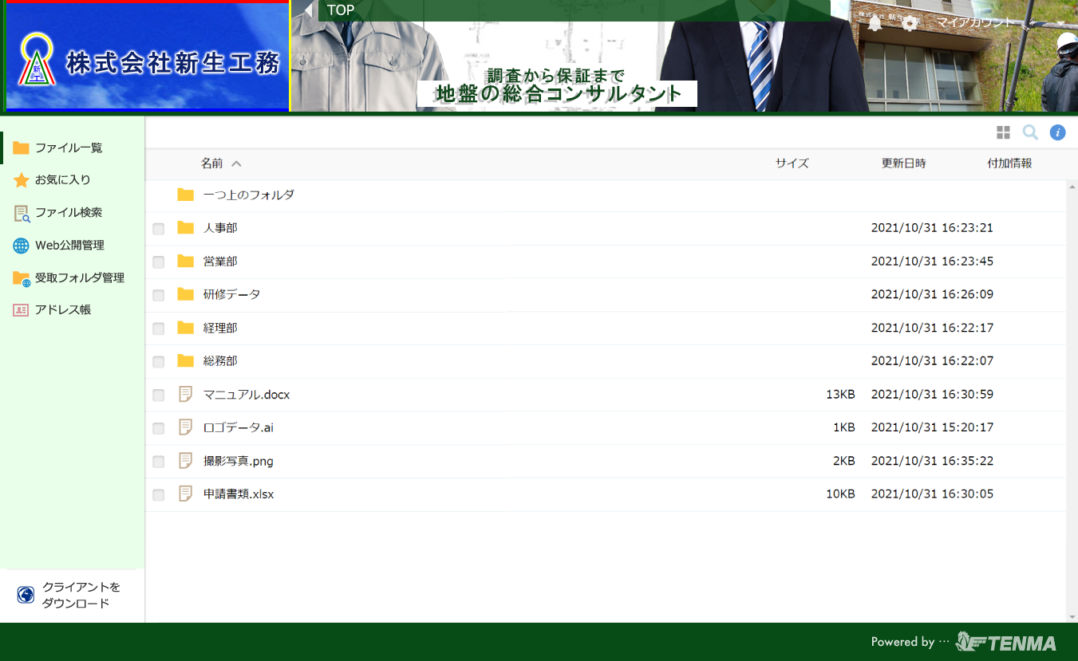Click date 2021/10/31 16:35:22 cell

coord(932,461)
